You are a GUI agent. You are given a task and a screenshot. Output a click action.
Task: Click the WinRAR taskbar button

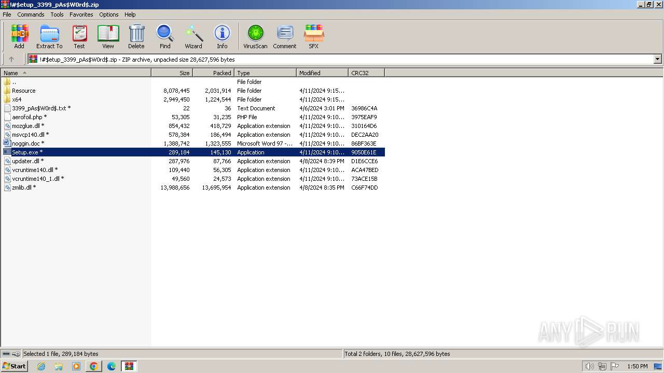(x=129, y=366)
